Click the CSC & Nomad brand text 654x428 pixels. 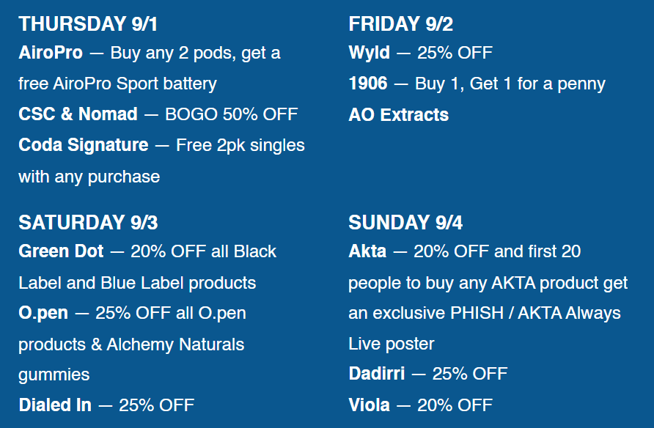point(78,114)
